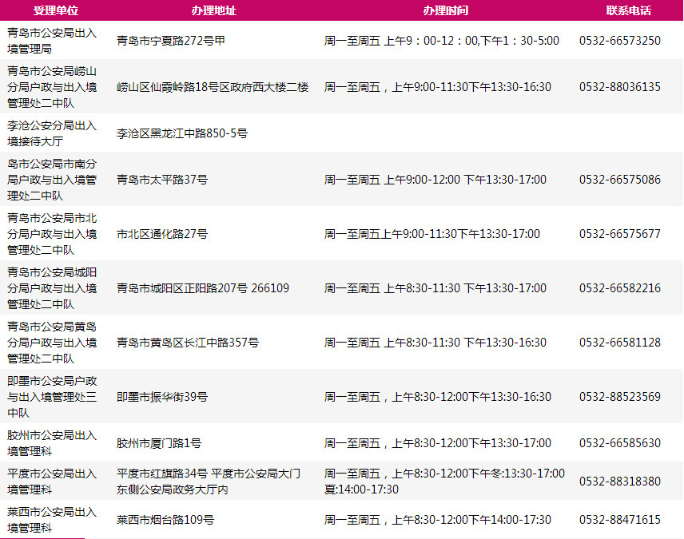Image resolution: width=684 pixels, height=539 pixels.
Task: Select phone number 0532-88036135
Action: 620,87
